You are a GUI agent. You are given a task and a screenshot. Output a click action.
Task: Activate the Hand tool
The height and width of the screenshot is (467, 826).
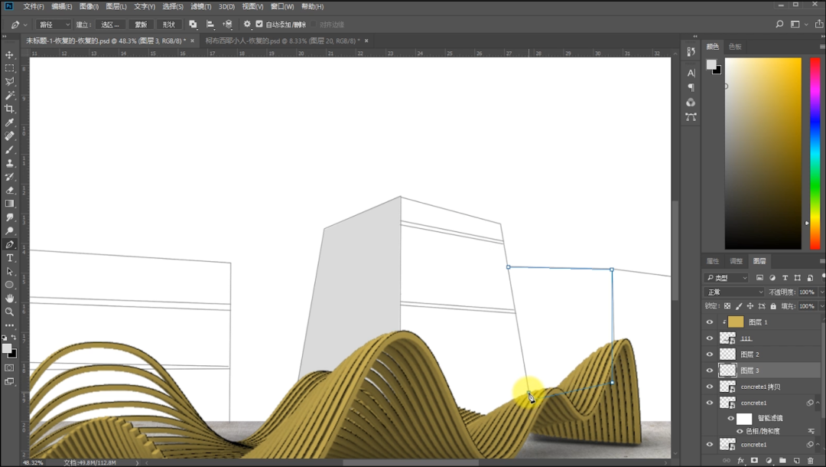click(10, 298)
